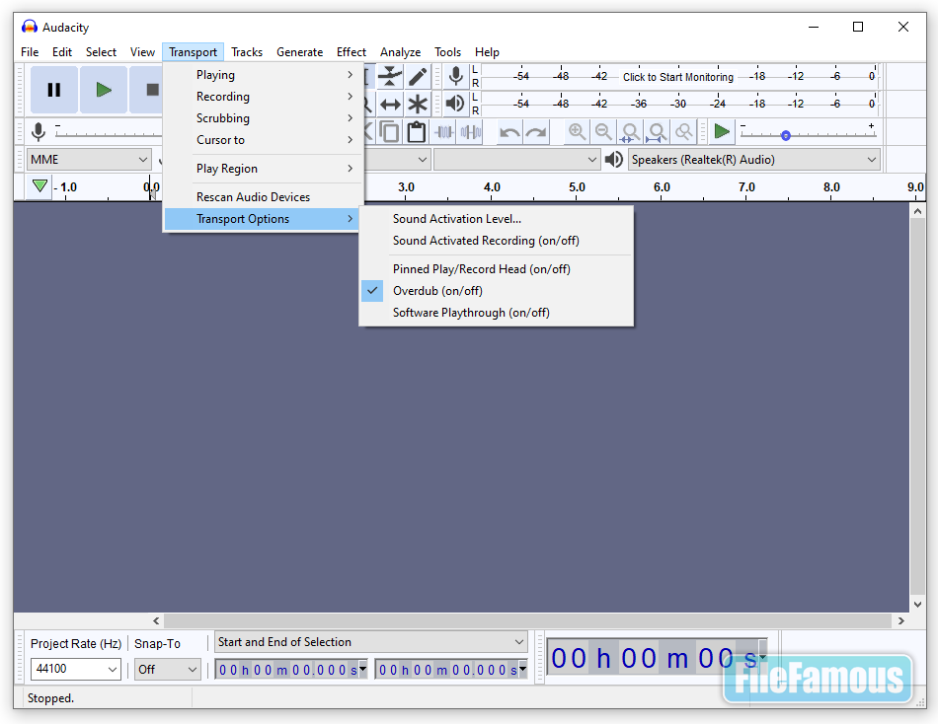Viewport: 938px width, 724px height.
Task: Open the Tools menu
Action: [x=447, y=52]
